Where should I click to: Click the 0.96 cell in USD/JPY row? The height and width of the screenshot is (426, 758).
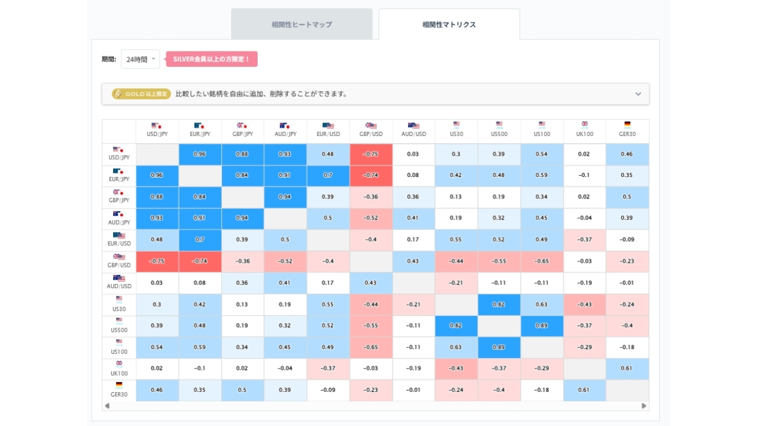click(x=200, y=154)
